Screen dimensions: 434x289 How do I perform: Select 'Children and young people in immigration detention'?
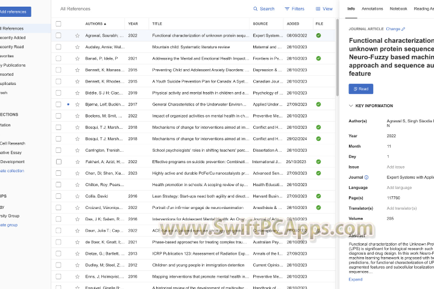click(198, 265)
